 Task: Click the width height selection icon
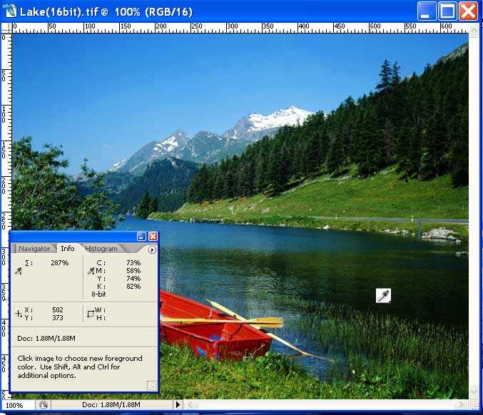(x=90, y=313)
